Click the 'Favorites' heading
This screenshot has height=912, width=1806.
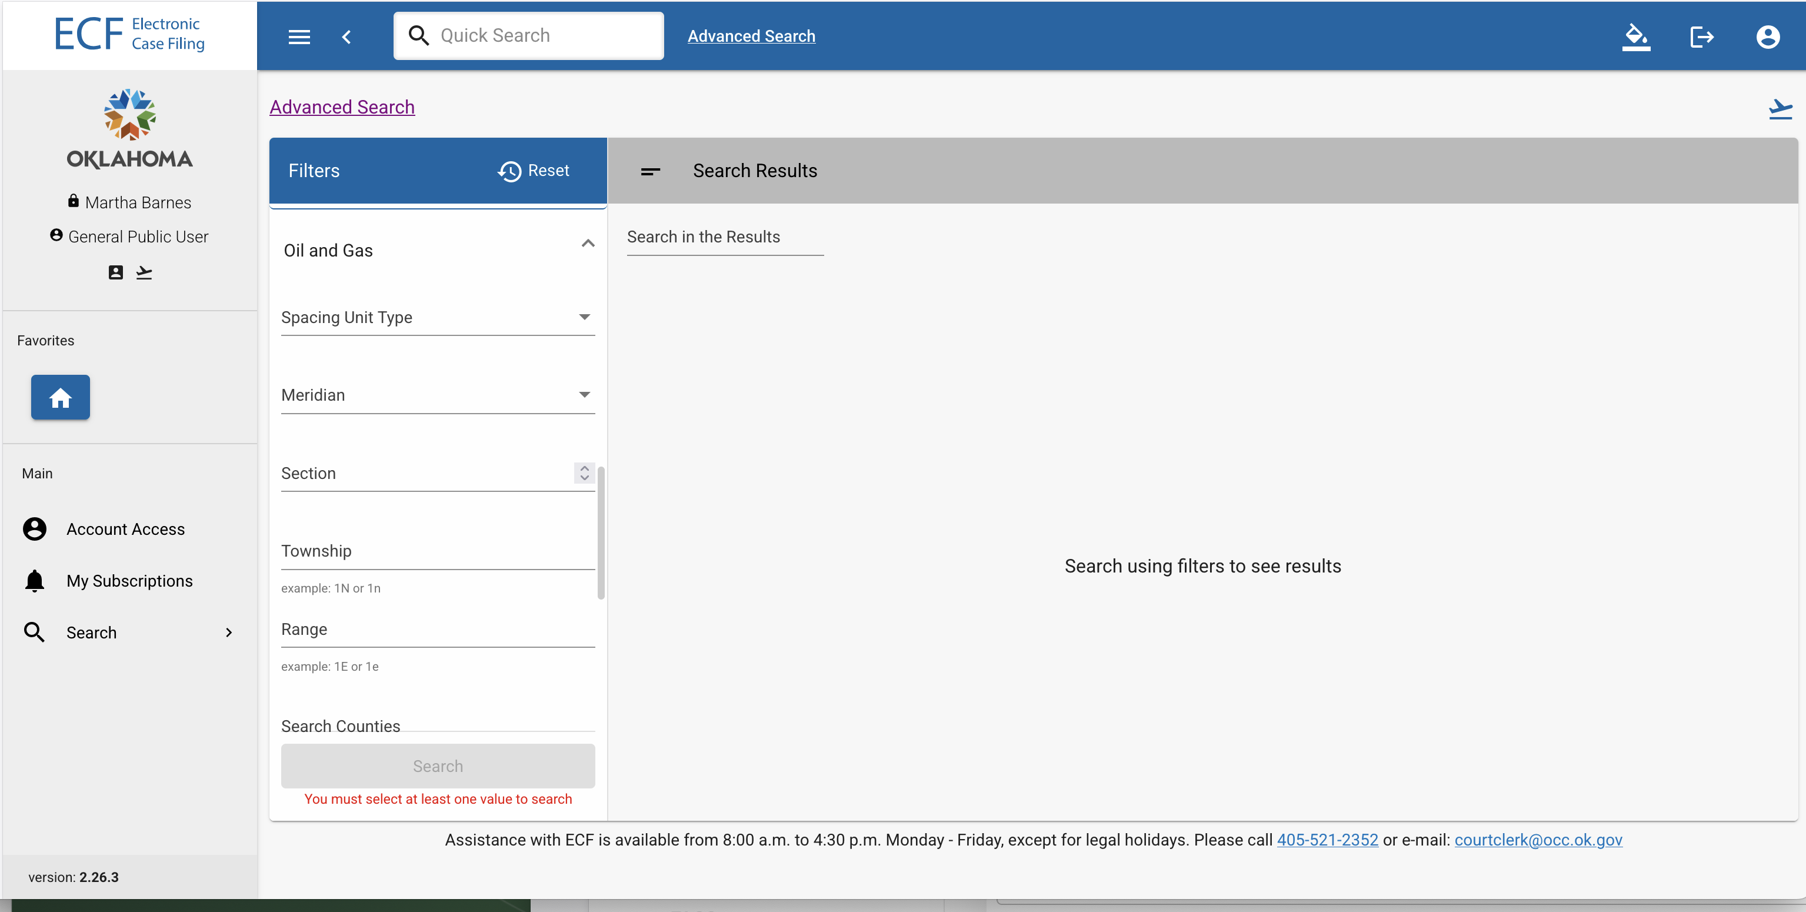click(x=45, y=341)
